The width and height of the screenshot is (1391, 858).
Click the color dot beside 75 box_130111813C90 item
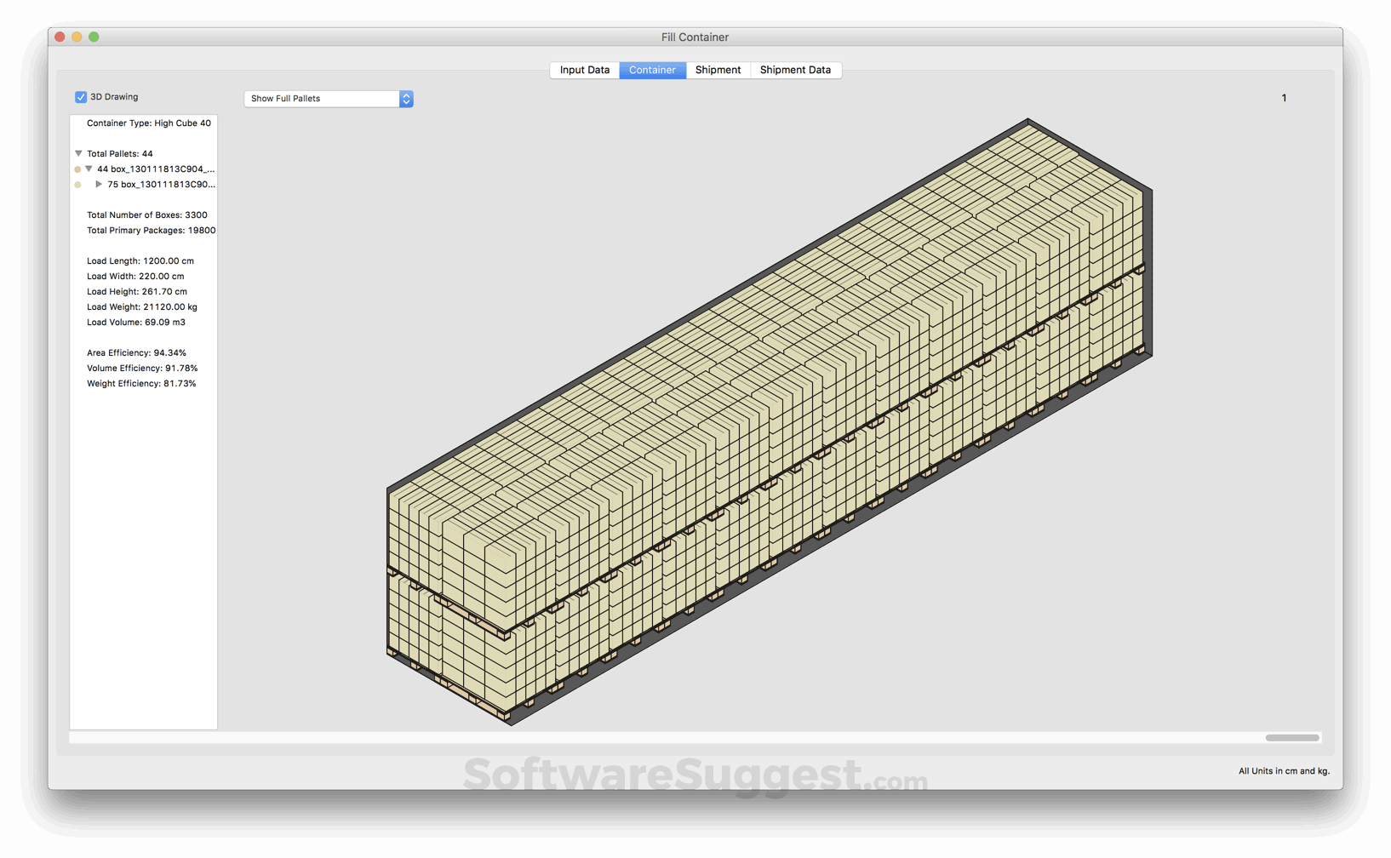(78, 184)
